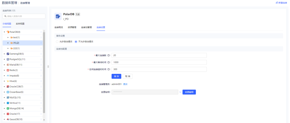Viewport: 290px width, 123px height.
Task: Select the 不允许自动提交 radio option
Action: coord(76,42)
